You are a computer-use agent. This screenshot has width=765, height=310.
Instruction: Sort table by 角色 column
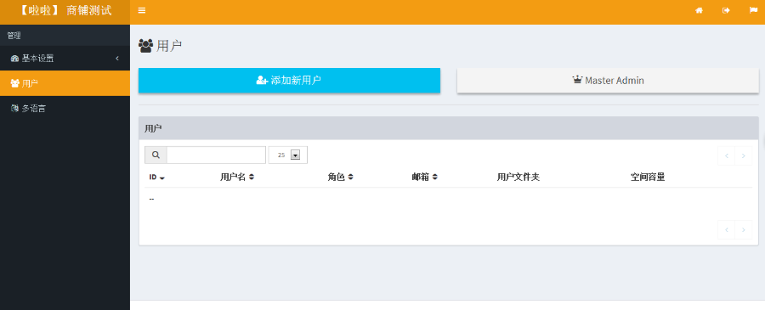(341, 178)
